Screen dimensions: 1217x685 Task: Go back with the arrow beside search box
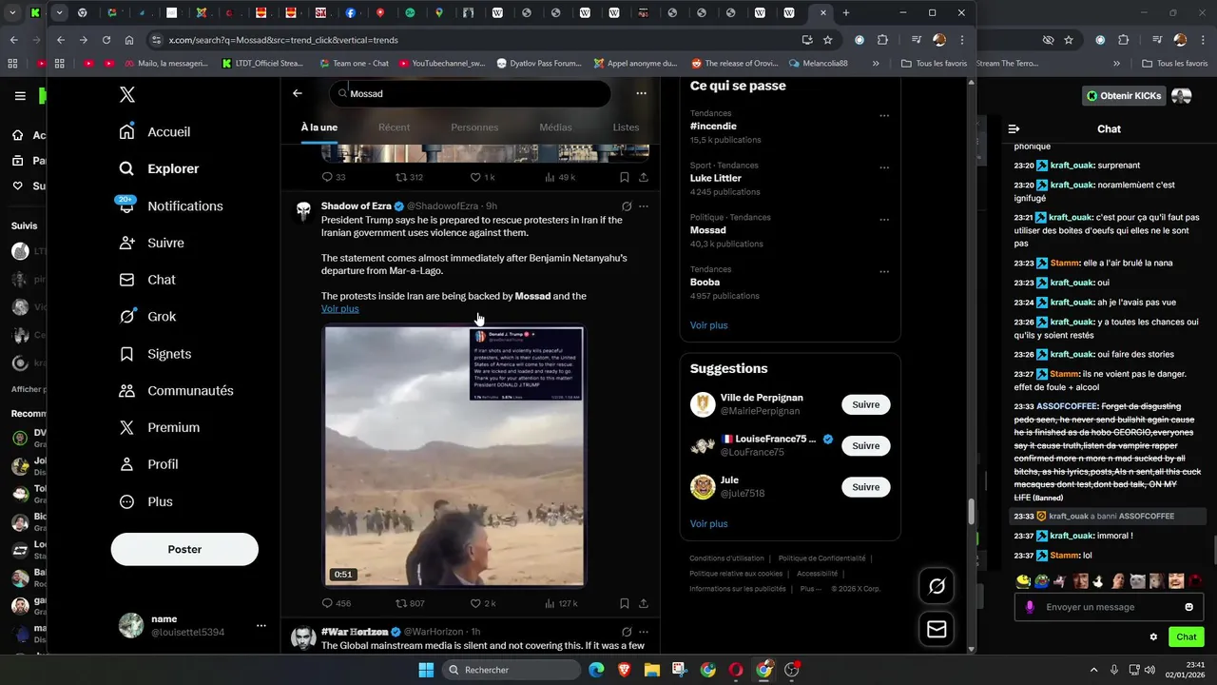[298, 93]
